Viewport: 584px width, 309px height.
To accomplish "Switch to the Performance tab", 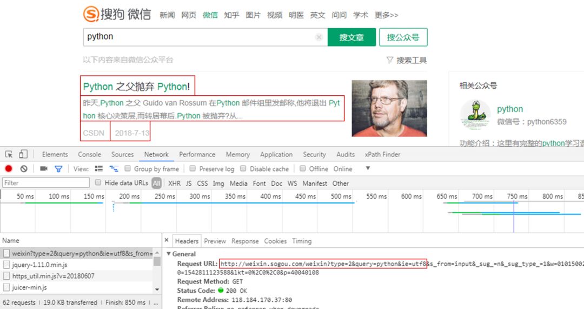I will [197, 154].
